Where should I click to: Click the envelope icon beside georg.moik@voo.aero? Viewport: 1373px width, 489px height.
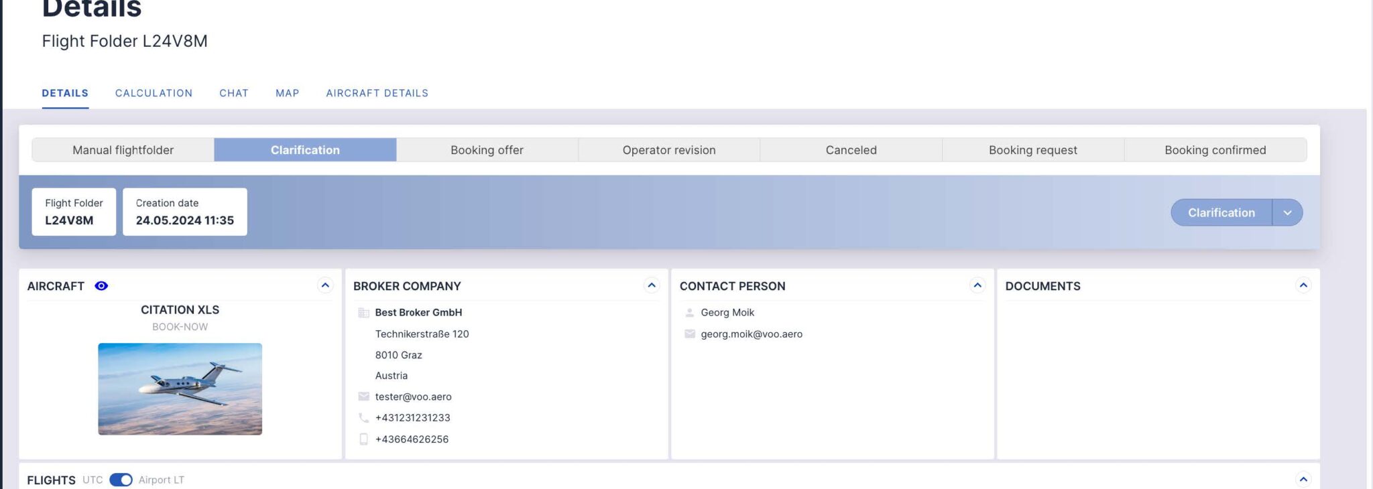point(690,334)
